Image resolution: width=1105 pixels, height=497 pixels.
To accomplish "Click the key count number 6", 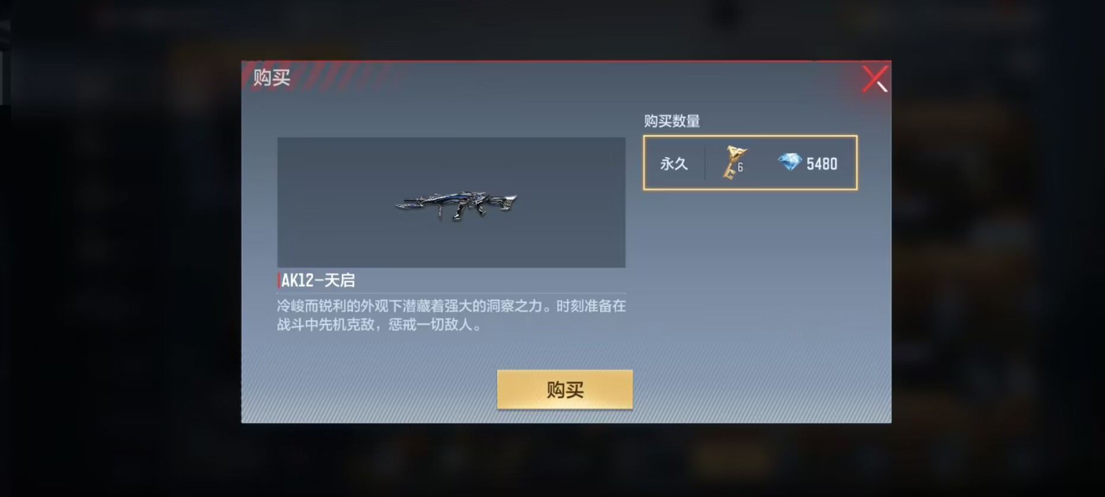I will (x=740, y=167).
